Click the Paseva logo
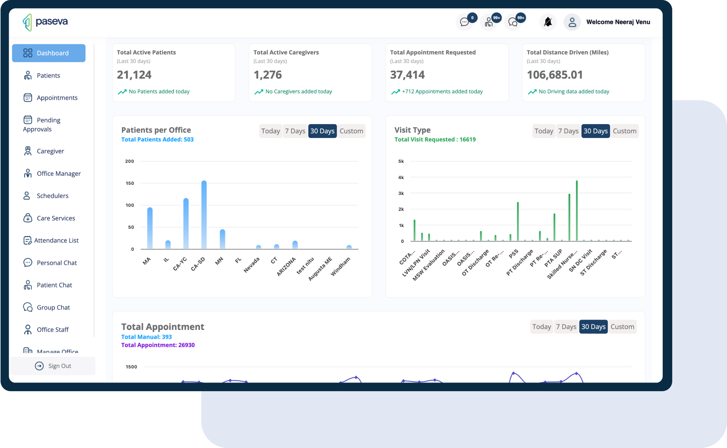The image size is (727, 448). [x=45, y=22]
